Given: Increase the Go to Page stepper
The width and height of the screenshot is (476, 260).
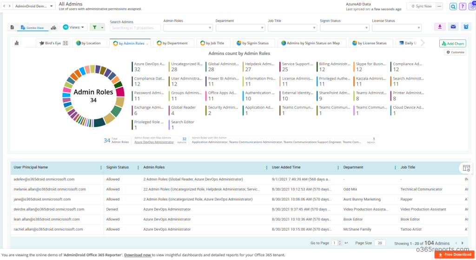Looking at the screenshot, I should [x=340, y=242].
